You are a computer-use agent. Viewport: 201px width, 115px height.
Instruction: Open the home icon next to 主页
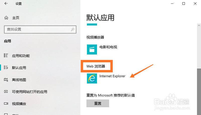(6, 17)
